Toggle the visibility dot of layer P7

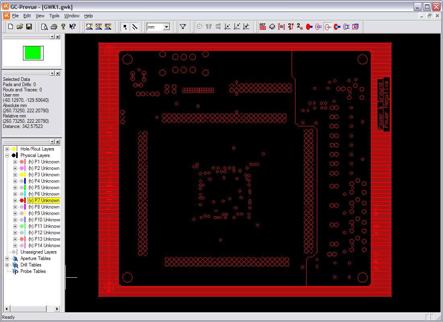tap(21, 200)
